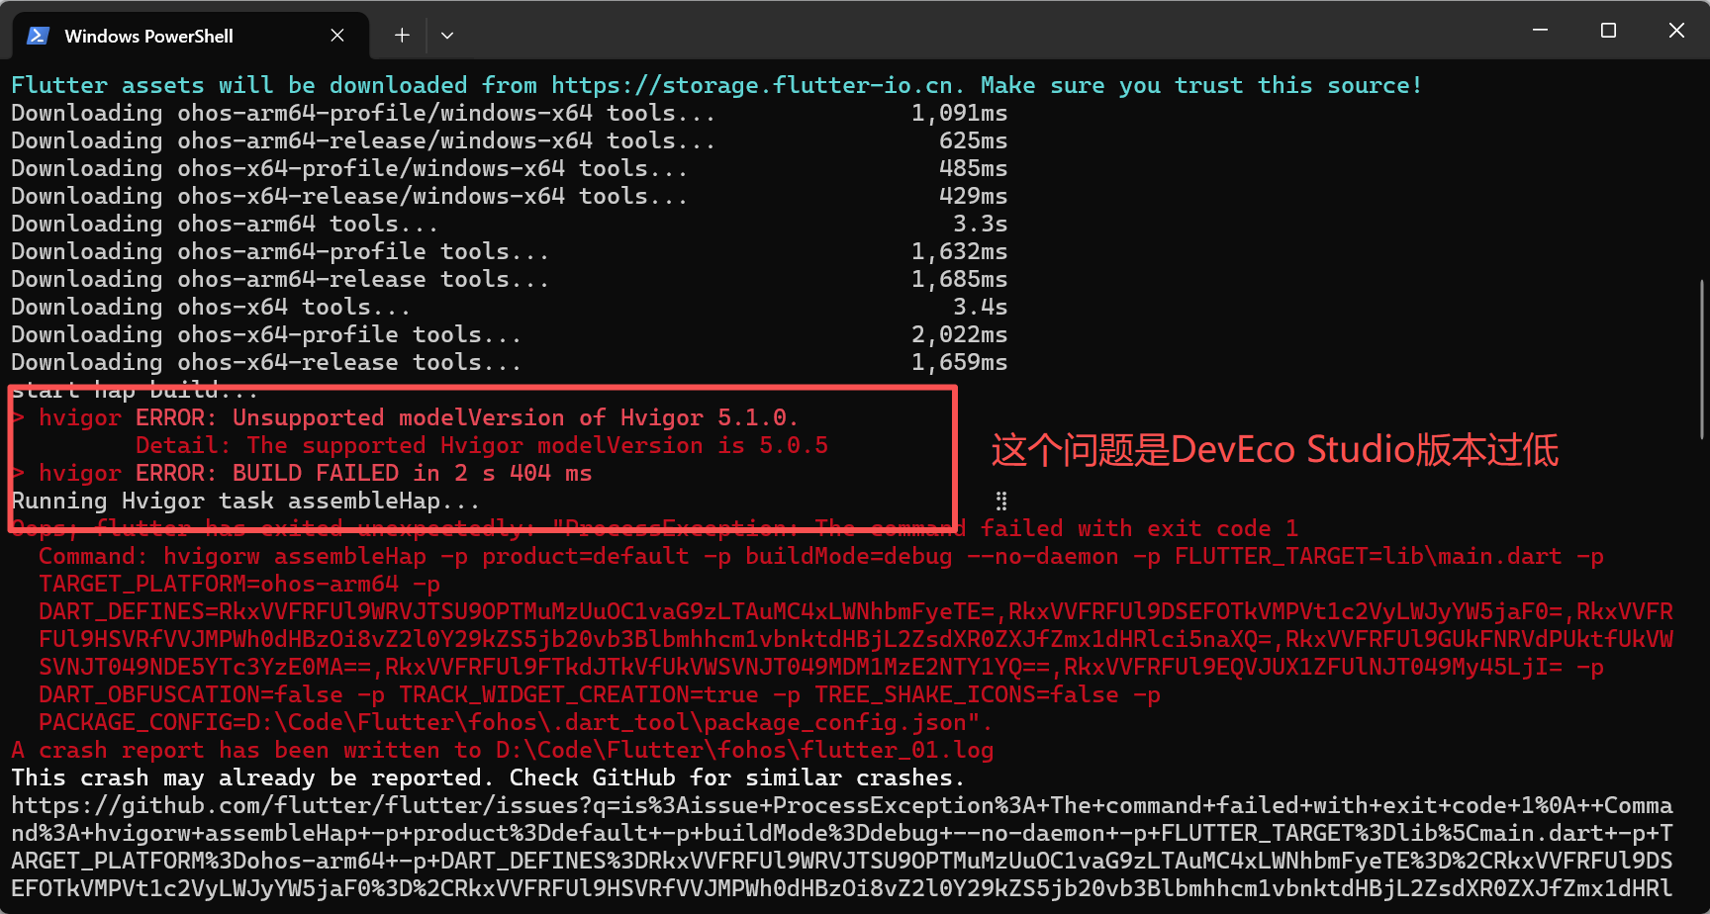Viewport: 1710px width, 914px height.
Task: Open a new terminal tab
Action: pyautogui.click(x=402, y=36)
